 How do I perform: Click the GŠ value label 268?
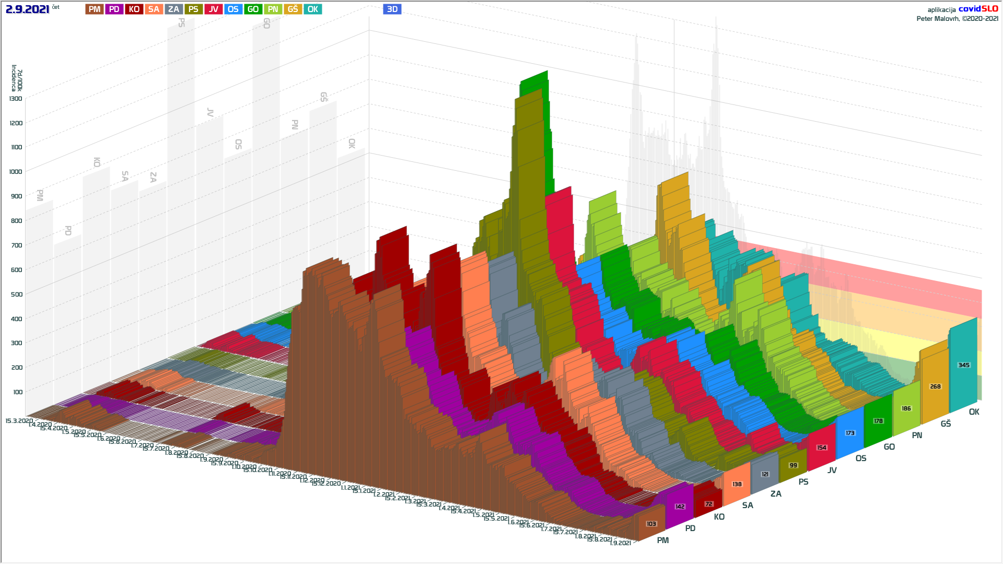tap(935, 386)
